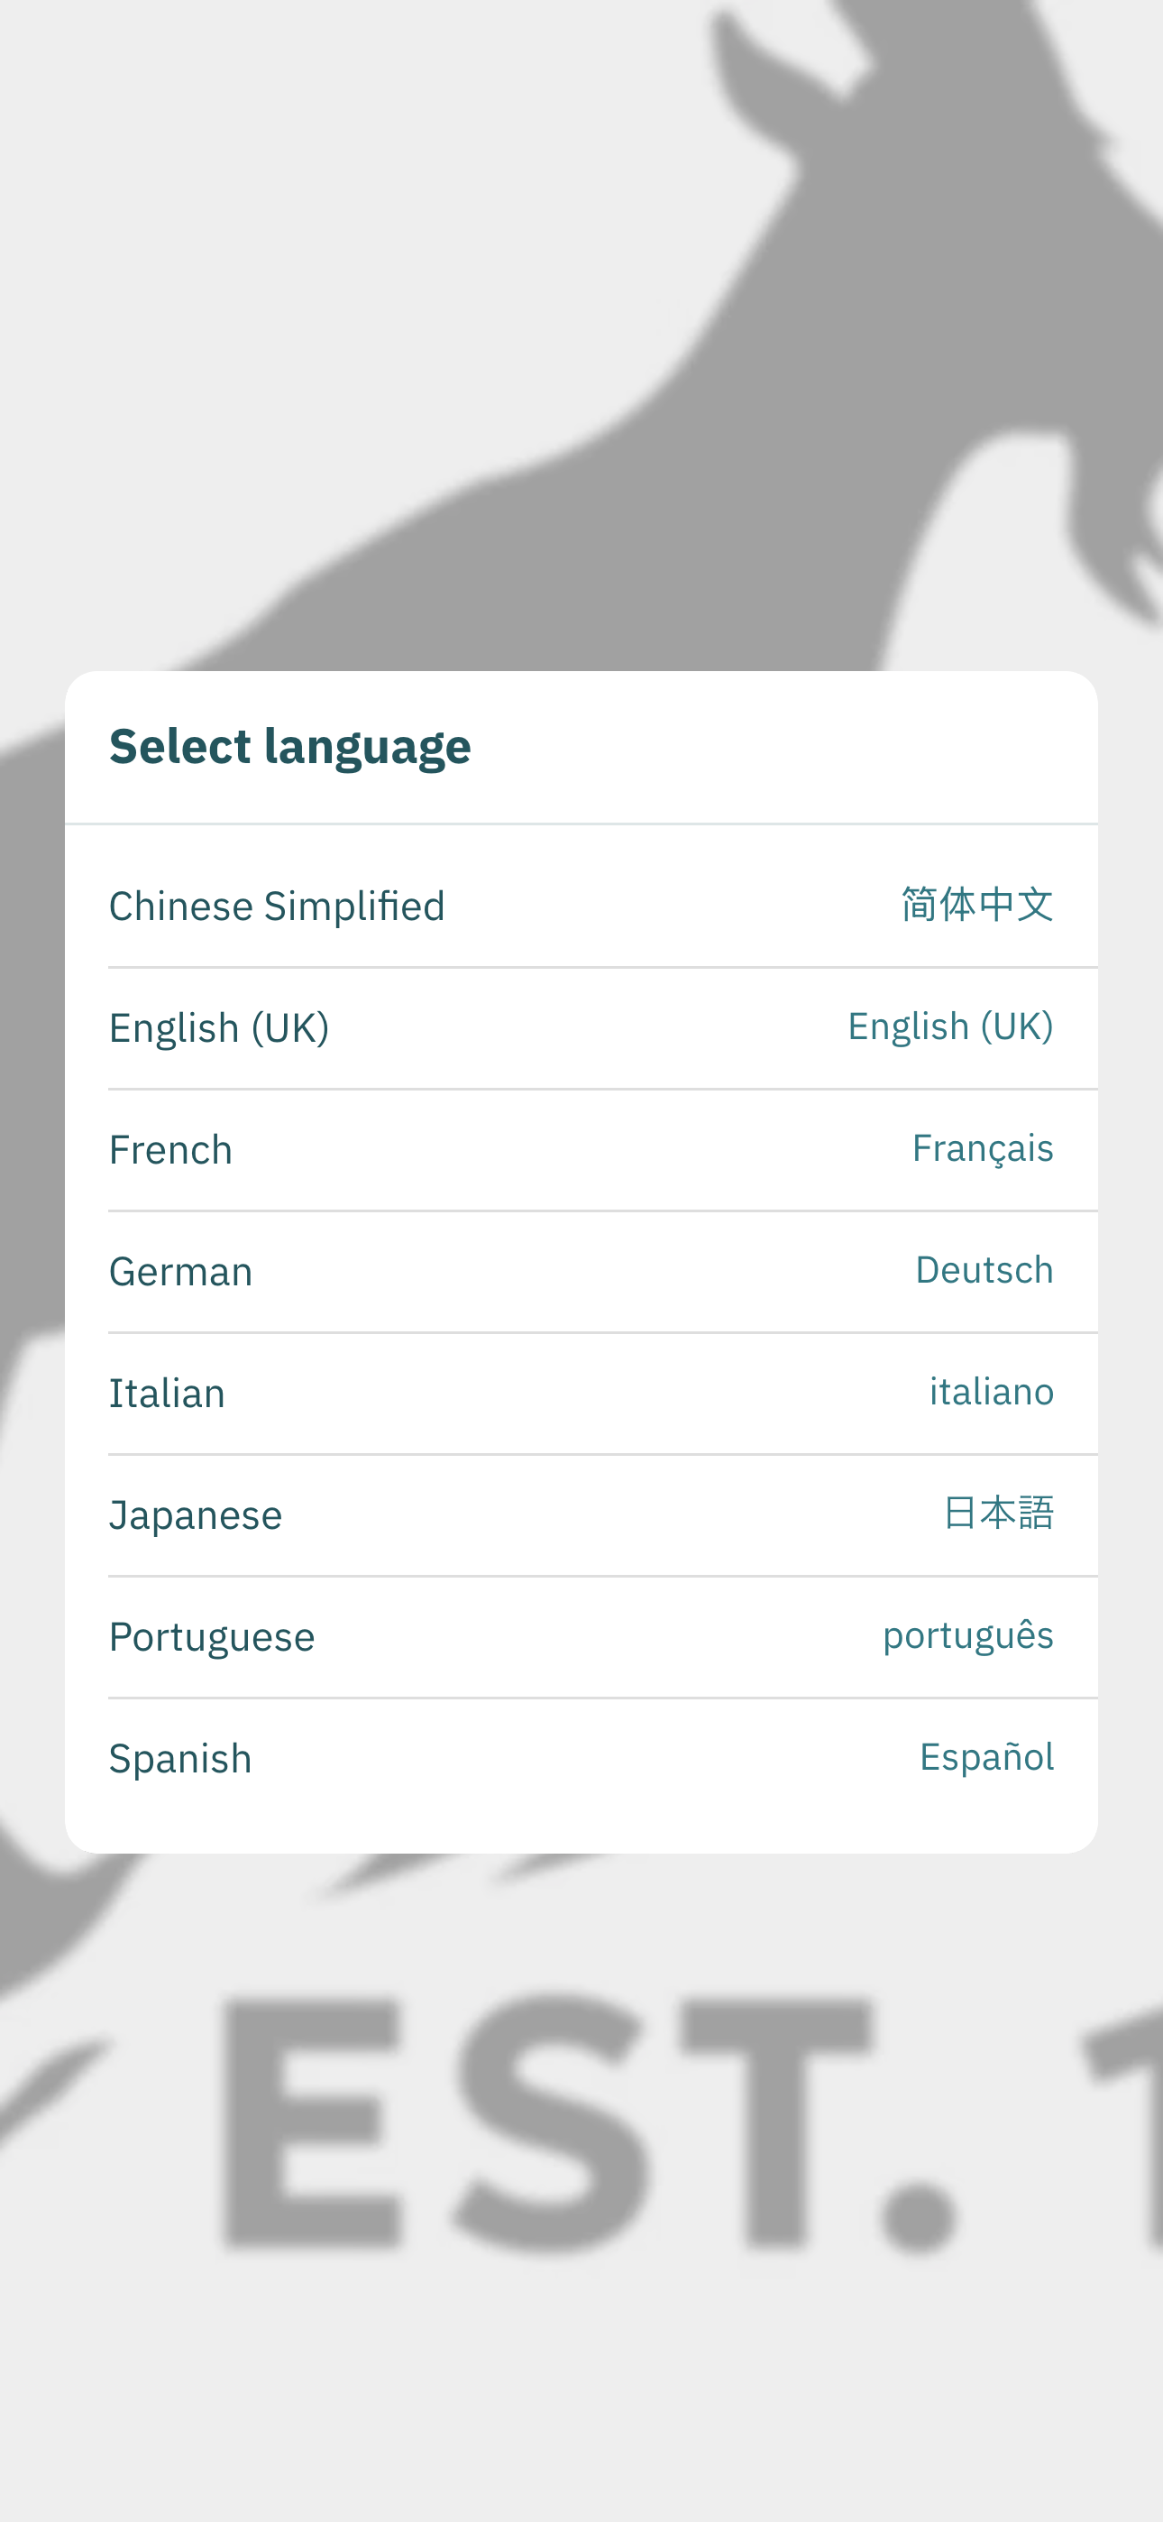The width and height of the screenshot is (1163, 2522).
Task: Tap the right-side English (UK) label
Action: click(950, 1027)
